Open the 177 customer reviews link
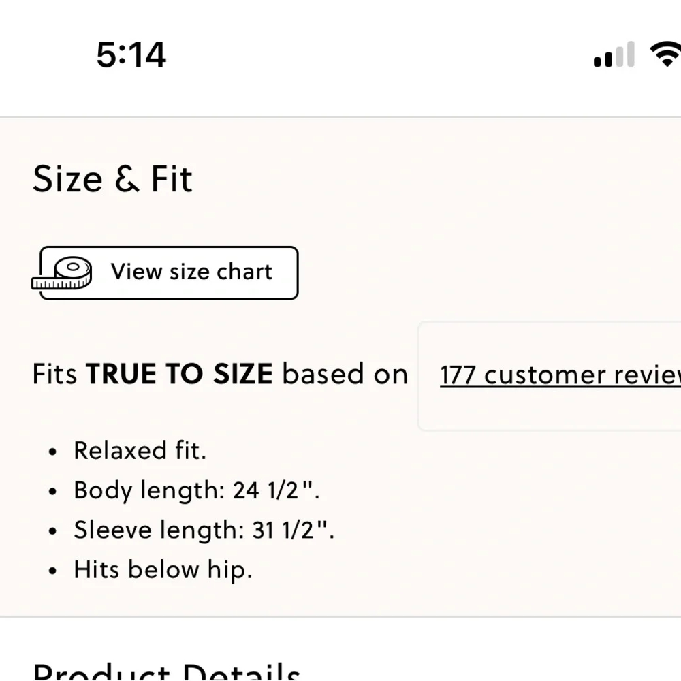The width and height of the screenshot is (681, 681). (x=560, y=375)
